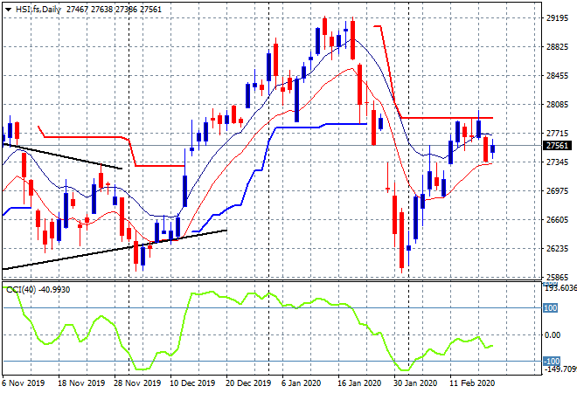Click the CCI -100 level label
Image resolution: width=577 pixels, height=393 pixels.
pos(552,361)
